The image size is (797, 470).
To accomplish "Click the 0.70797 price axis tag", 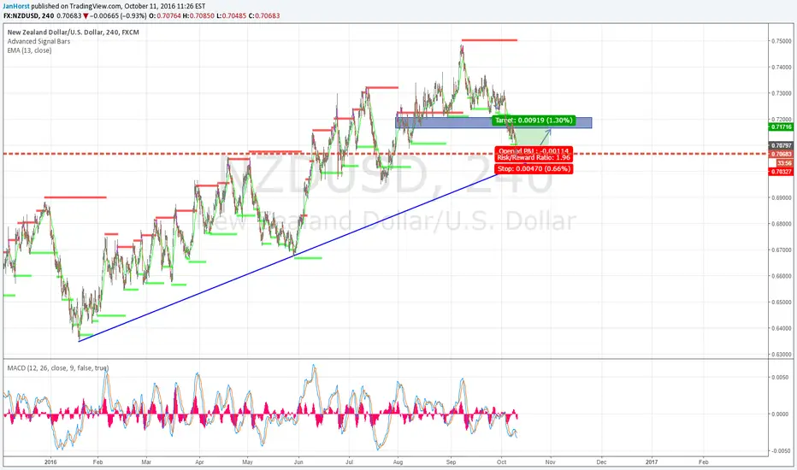I will pyautogui.click(x=781, y=145).
